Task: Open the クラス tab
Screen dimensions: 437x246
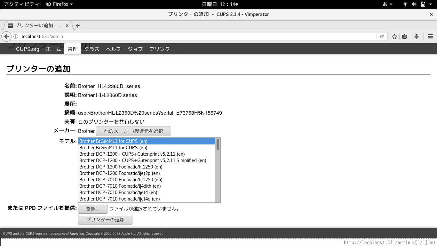Action: [92, 49]
